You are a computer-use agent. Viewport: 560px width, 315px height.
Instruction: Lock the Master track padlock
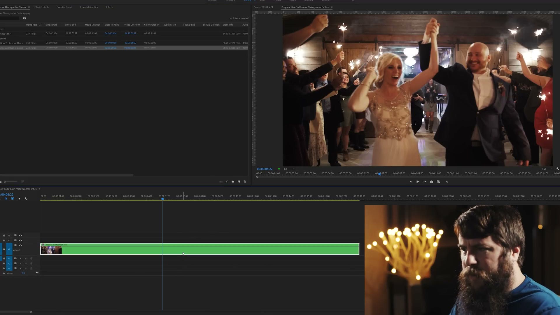click(x=4, y=273)
